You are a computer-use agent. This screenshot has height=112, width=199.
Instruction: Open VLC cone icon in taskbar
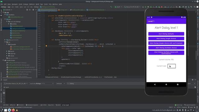coord(17,110)
